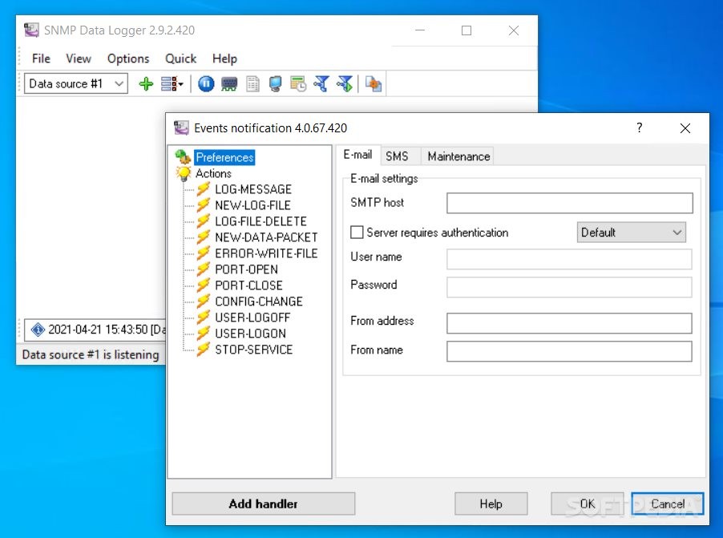Select the E-mail tab

coord(357,155)
